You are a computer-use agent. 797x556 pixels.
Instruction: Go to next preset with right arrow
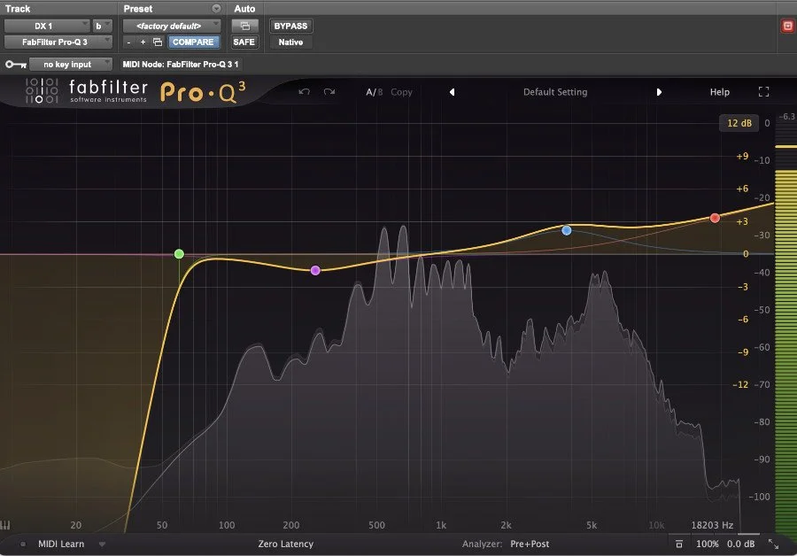(x=659, y=92)
